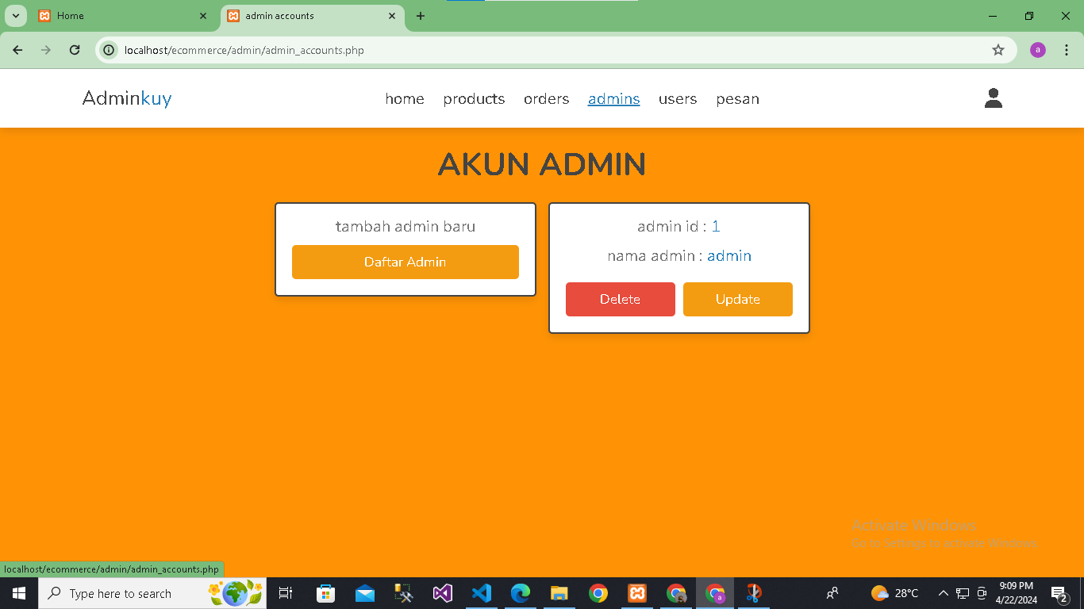Navigate to the users page
Viewport: 1084px width, 609px height.
[x=678, y=98]
